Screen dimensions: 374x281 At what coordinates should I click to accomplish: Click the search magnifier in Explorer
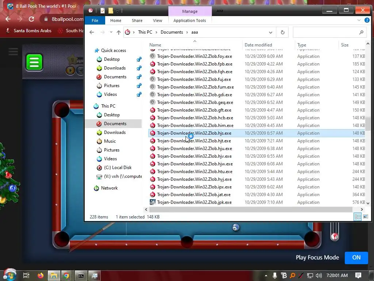coord(361,32)
